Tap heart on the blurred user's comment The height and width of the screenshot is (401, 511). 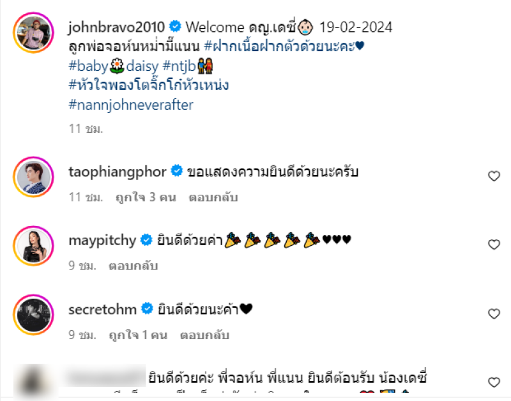pyautogui.click(x=494, y=382)
